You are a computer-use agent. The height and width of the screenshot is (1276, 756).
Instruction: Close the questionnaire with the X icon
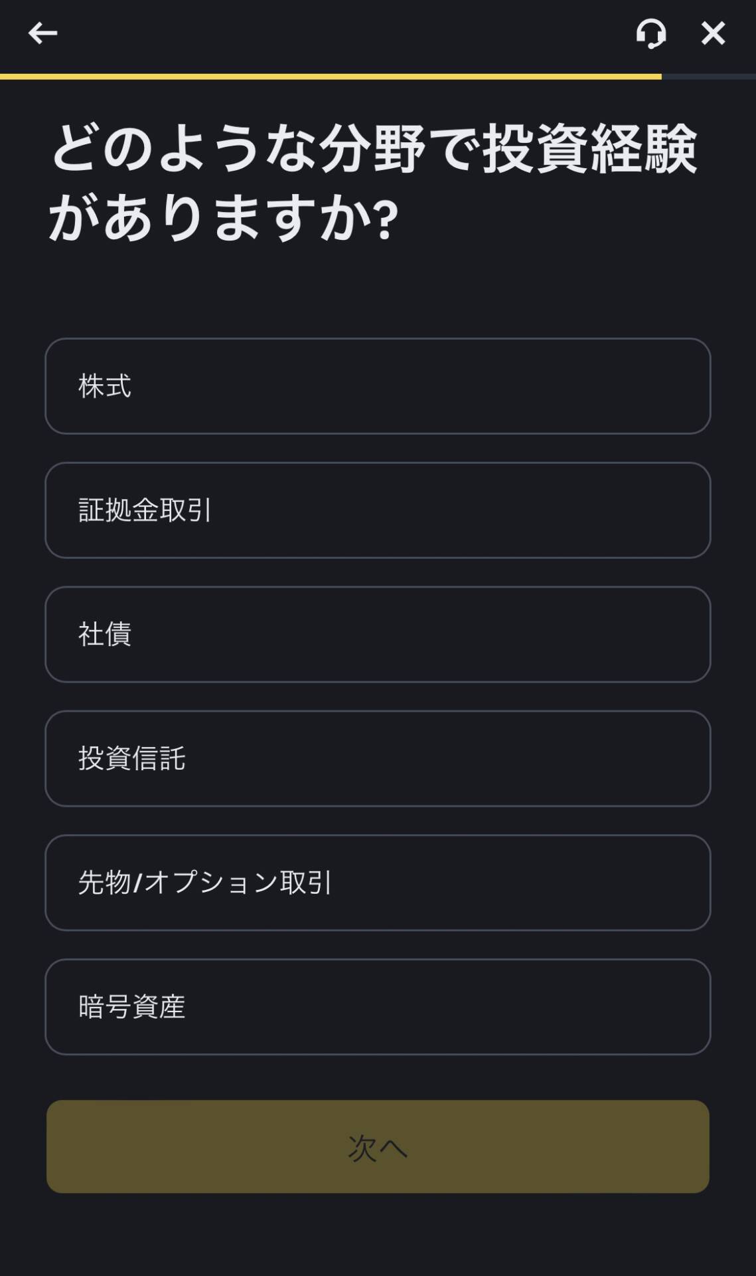[713, 33]
